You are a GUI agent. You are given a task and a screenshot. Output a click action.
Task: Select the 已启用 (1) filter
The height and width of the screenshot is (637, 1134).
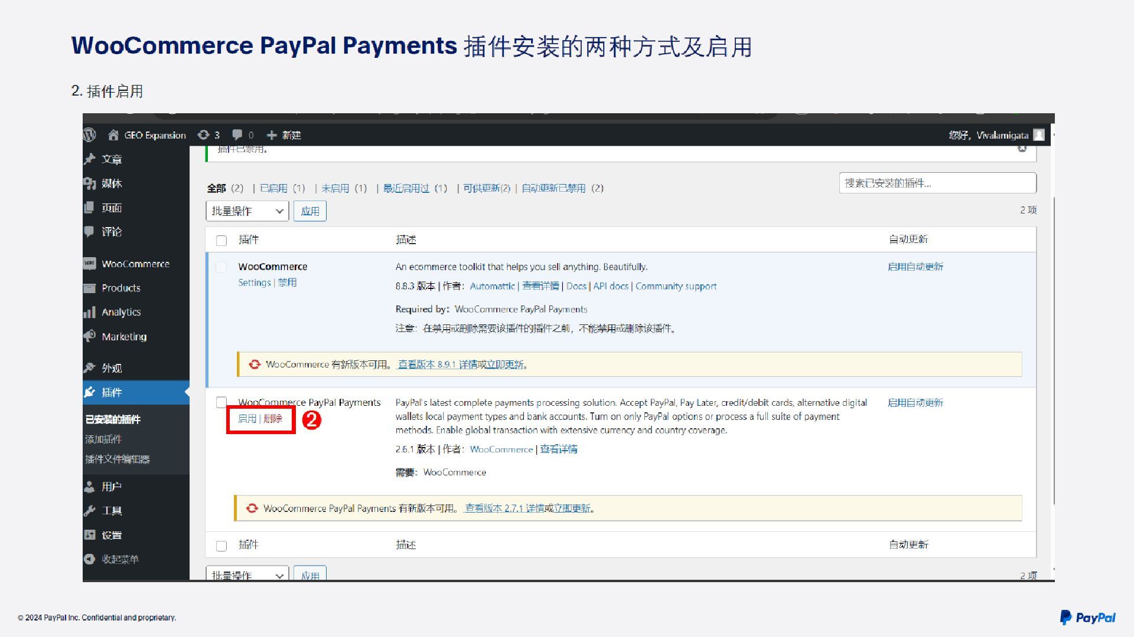282,188
